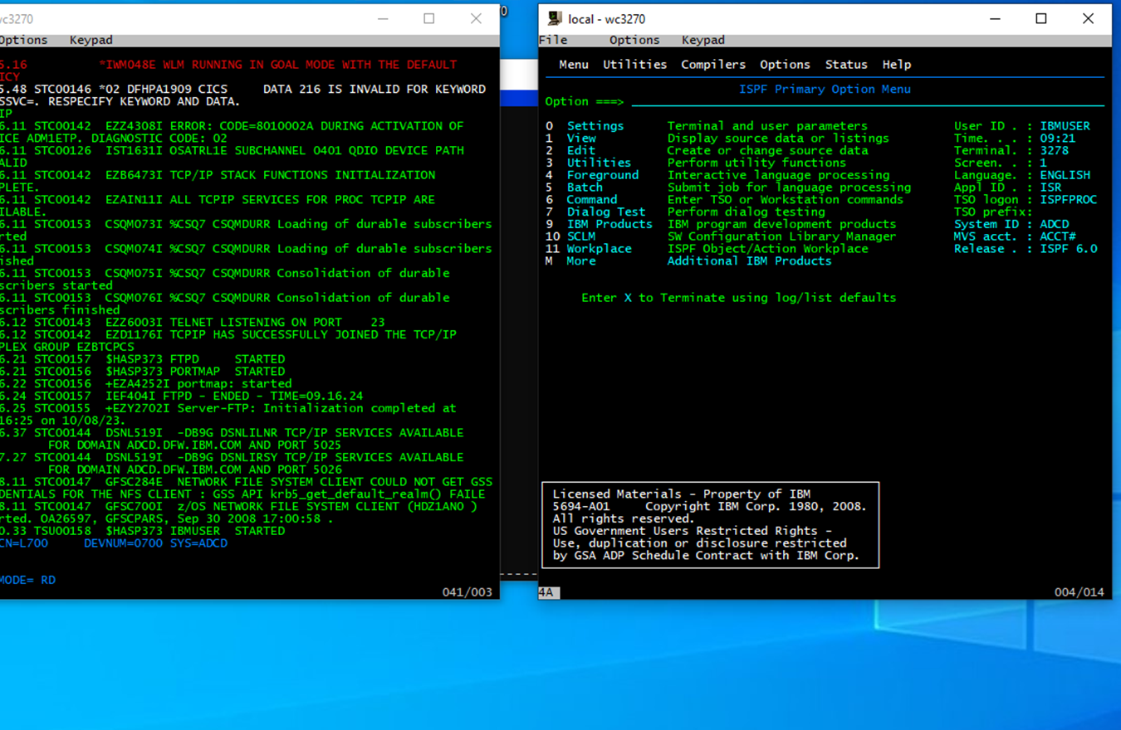This screenshot has height=730, width=1121.
Task: Maximize the left console wc3270 window
Action: tap(428, 18)
